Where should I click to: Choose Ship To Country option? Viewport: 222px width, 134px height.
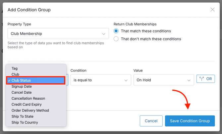[x=25, y=122]
